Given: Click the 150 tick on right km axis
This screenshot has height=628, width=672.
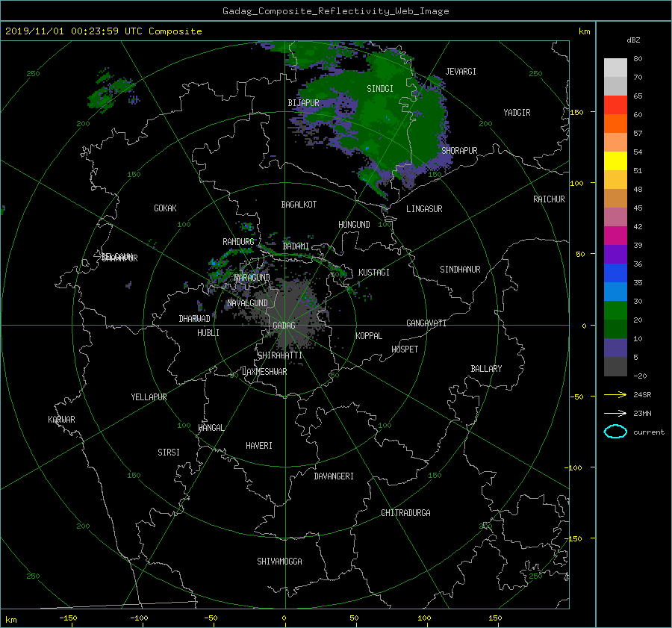Looking at the screenshot, I should (x=577, y=112).
